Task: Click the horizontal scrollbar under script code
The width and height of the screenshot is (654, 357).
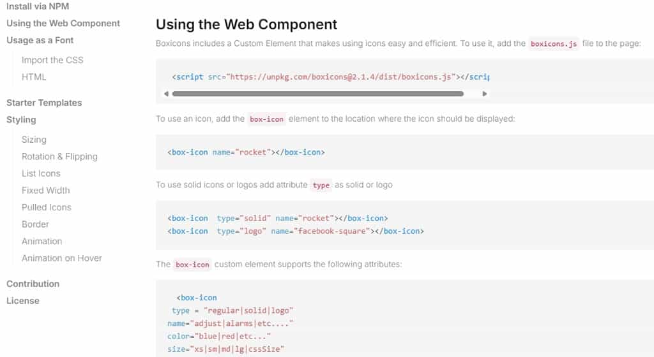Action: (x=318, y=94)
